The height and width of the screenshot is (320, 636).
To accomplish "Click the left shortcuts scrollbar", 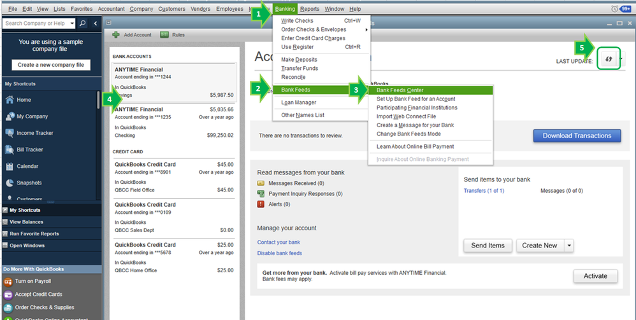I will [x=98, y=100].
